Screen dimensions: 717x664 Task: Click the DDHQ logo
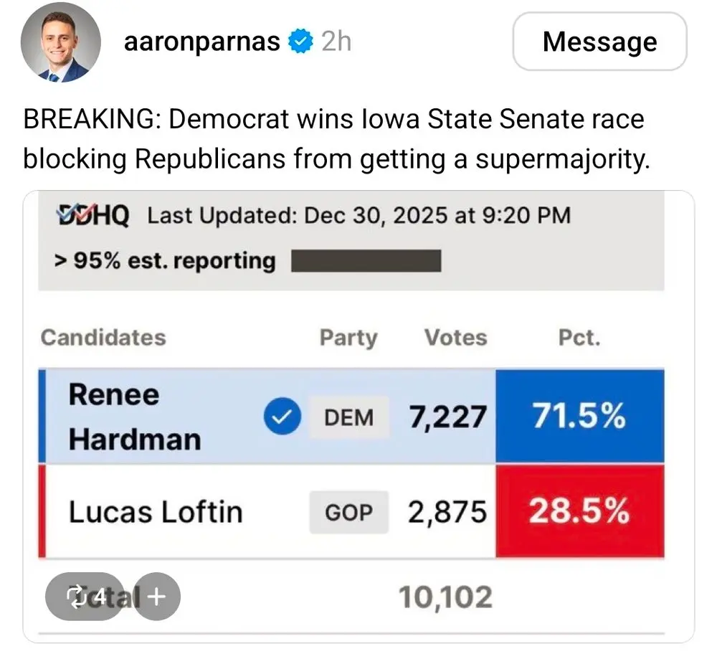92,215
